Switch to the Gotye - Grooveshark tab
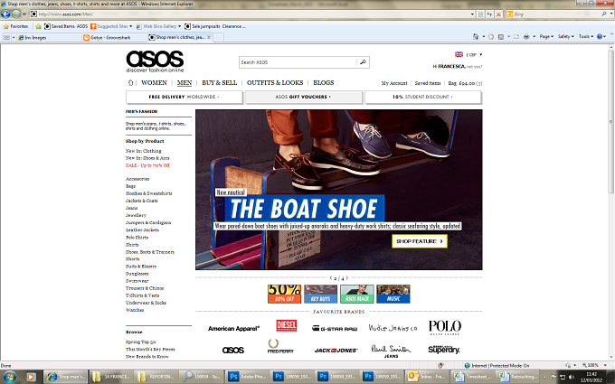 click(114, 37)
